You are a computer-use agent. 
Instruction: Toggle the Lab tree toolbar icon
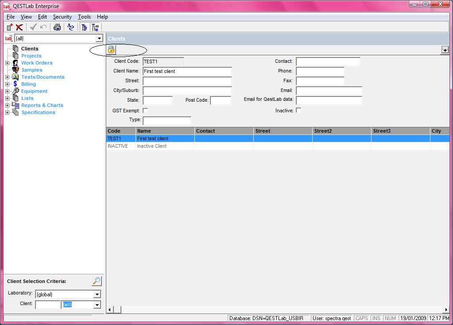point(95,27)
